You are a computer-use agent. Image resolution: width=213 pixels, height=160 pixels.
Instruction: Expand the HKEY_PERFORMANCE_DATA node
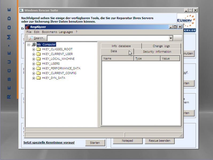click(x=34, y=69)
